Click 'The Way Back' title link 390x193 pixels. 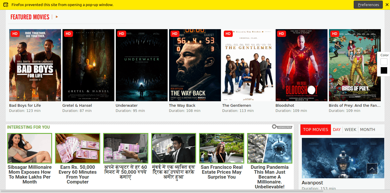pyautogui.click(x=182, y=106)
